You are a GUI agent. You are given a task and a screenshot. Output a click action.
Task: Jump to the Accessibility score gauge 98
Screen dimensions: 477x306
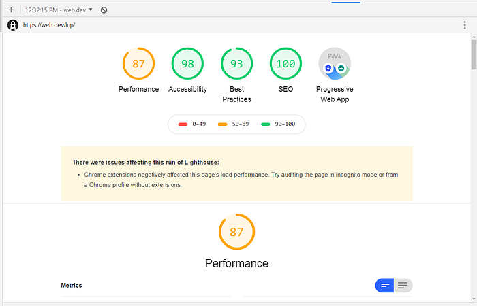pos(187,63)
